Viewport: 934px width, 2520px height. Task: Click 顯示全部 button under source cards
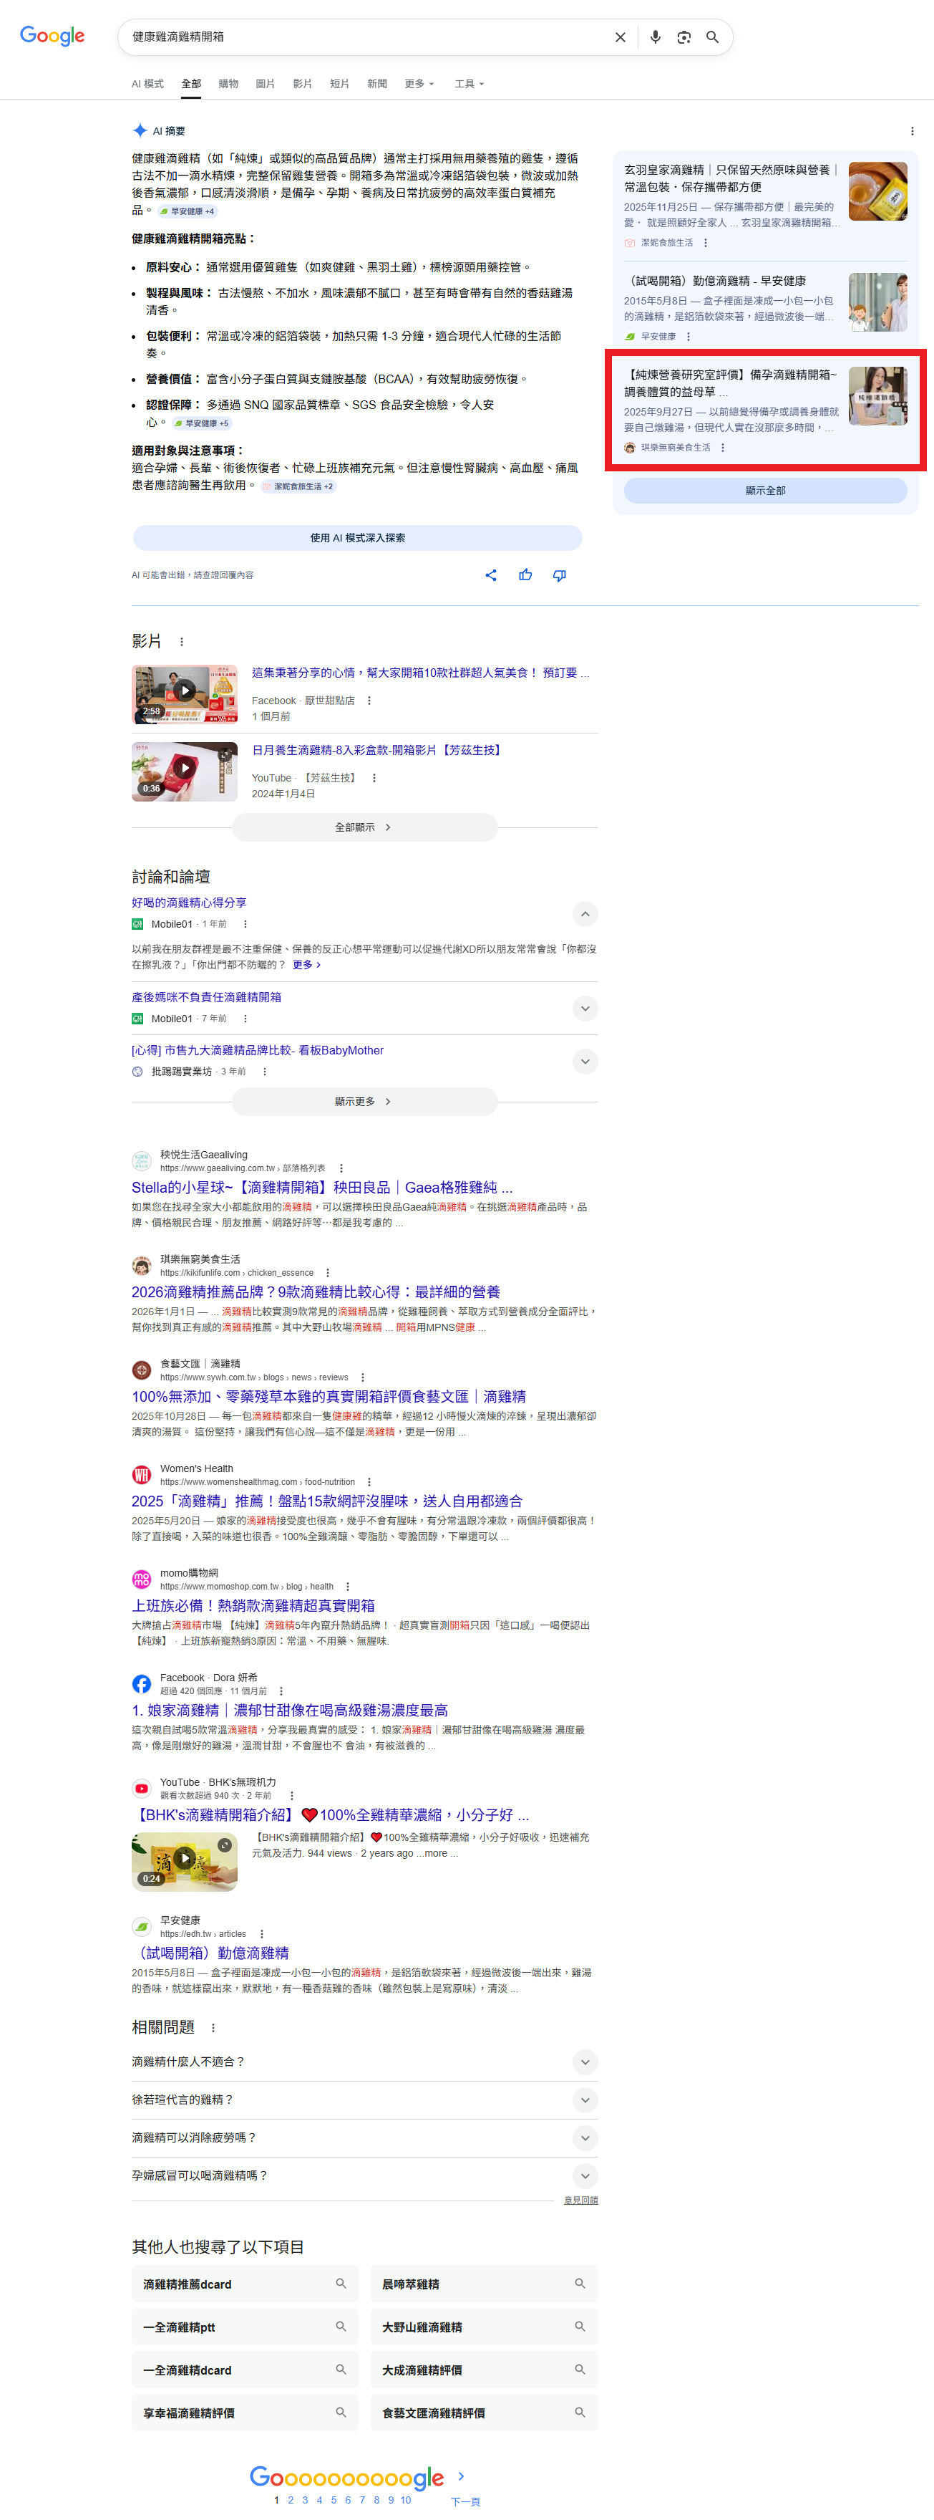click(x=765, y=490)
